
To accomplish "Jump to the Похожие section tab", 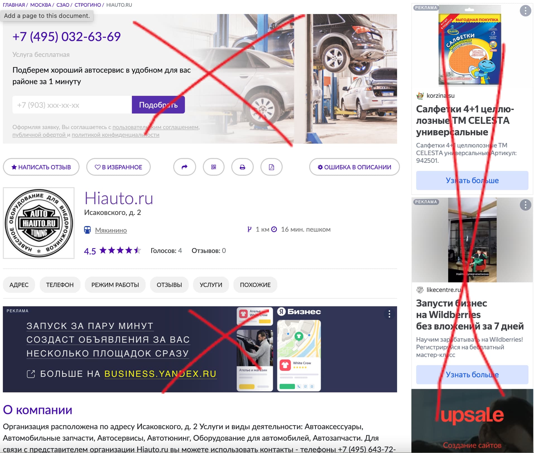I will (255, 285).
